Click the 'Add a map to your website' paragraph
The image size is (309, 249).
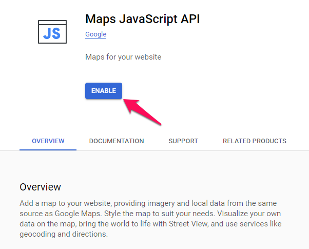[x=150, y=219]
